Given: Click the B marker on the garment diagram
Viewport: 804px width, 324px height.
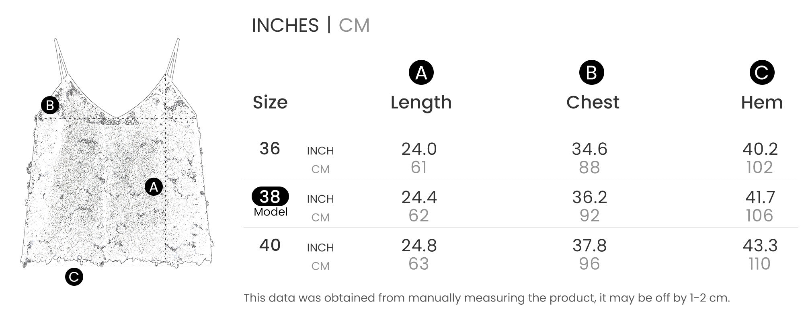Looking at the screenshot, I should pyautogui.click(x=50, y=105).
